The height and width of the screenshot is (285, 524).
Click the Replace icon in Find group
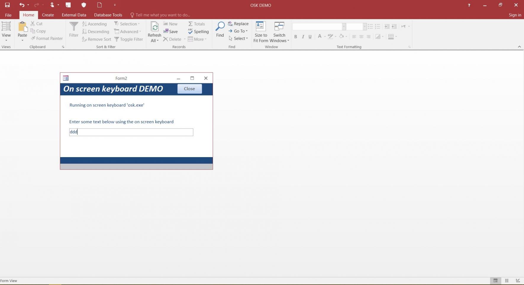click(238, 24)
